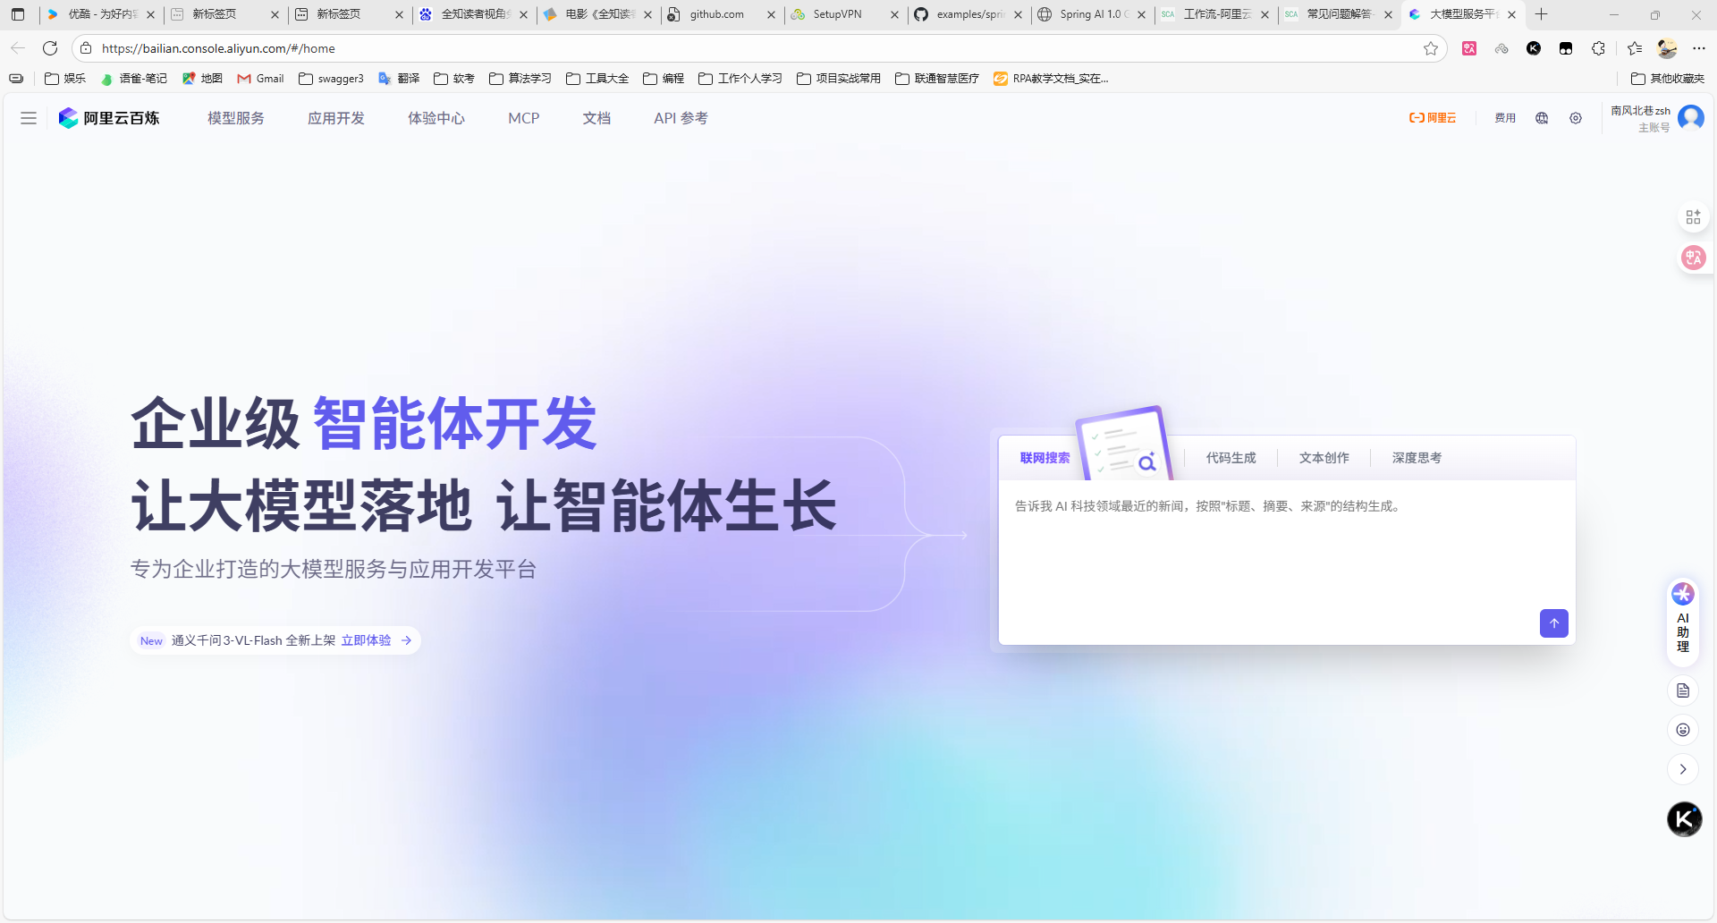Open the 算法学习 bookmark folder
1717x923 pixels.
tap(520, 79)
